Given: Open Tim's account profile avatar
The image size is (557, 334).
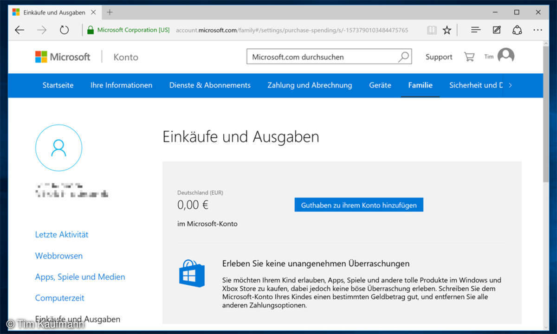Looking at the screenshot, I should click(x=505, y=56).
